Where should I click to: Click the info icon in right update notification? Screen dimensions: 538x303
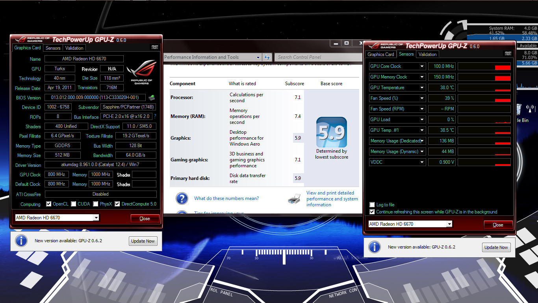[374, 247]
